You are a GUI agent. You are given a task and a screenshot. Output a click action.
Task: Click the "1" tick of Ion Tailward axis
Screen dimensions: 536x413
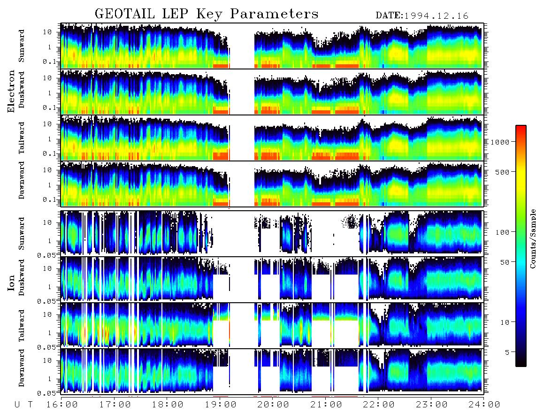pyautogui.click(x=50, y=333)
